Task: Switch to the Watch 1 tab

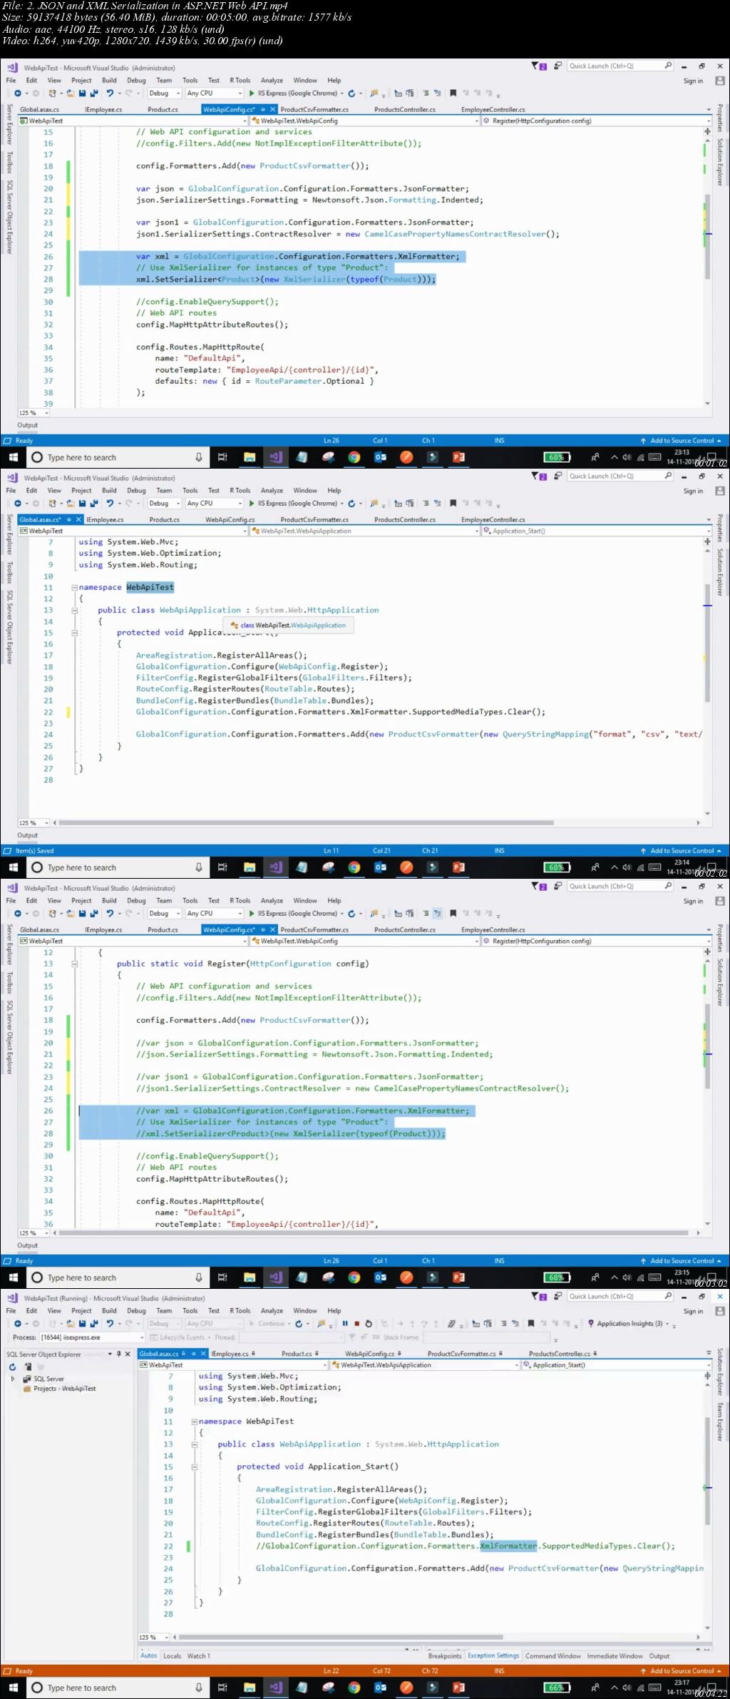Action: coord(199,1655)
